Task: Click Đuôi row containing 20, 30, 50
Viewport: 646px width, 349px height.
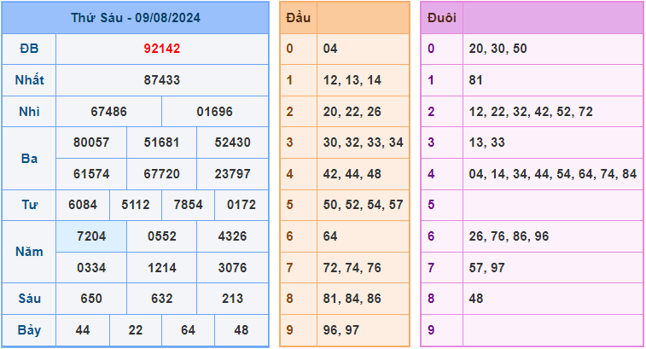Action: pyautogui.click(x=498, y=49)
